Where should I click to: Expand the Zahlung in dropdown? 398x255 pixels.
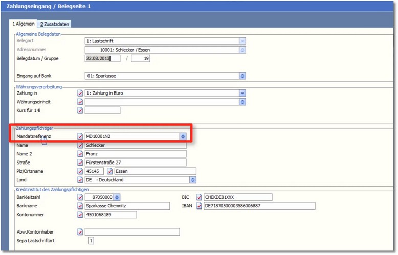pyautogui.click(x=242, y=93)
